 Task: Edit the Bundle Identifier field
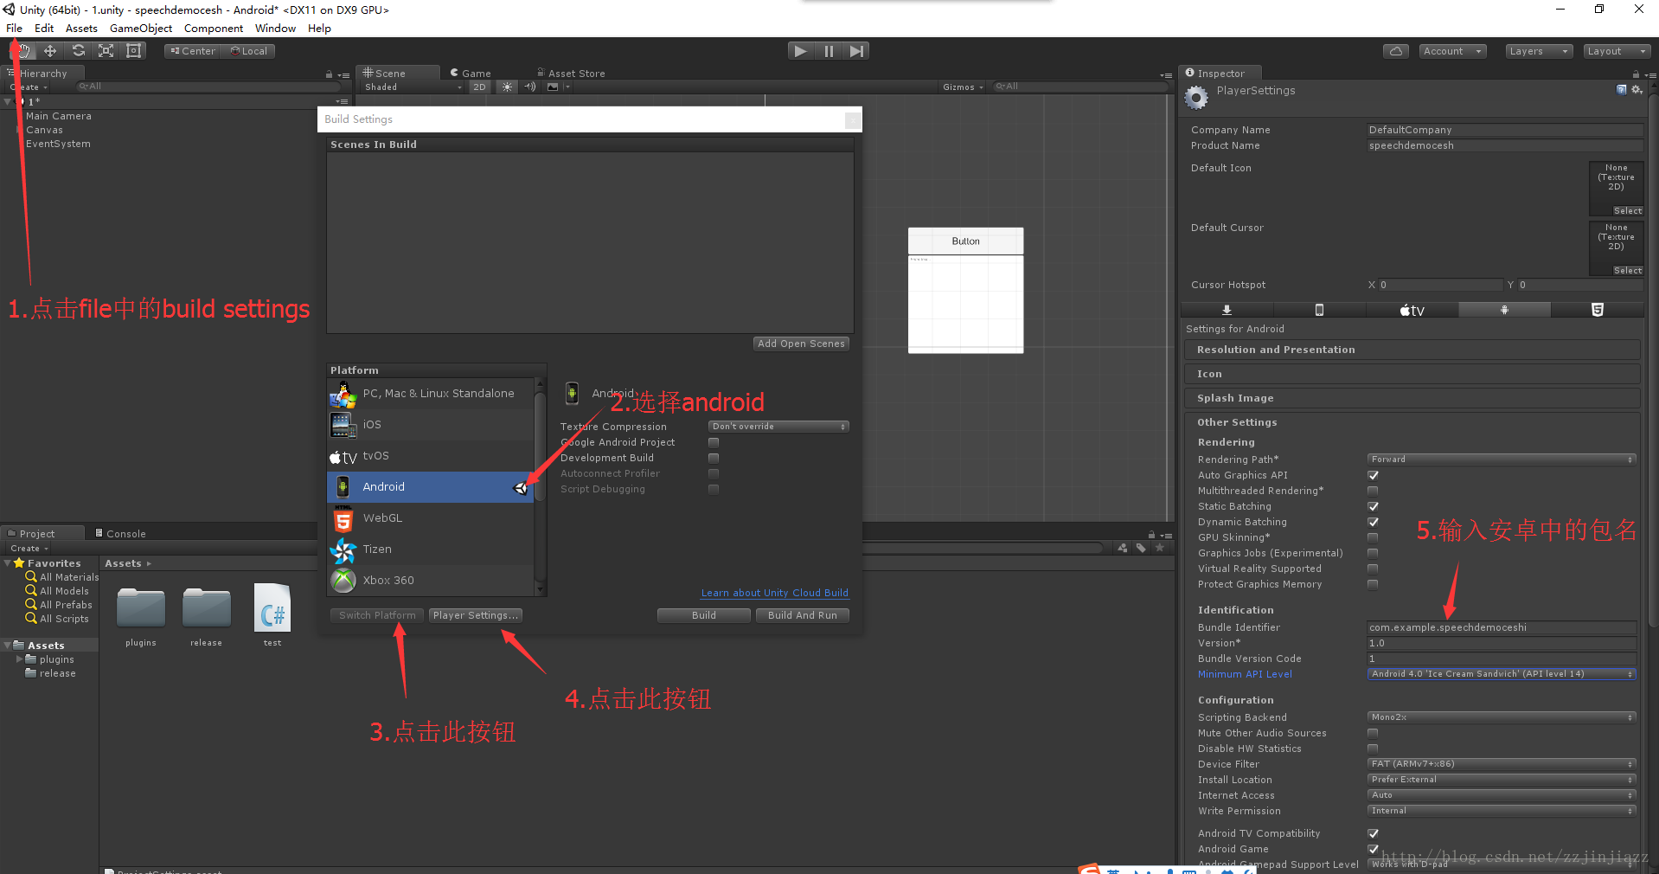[x=1502, y=627]
